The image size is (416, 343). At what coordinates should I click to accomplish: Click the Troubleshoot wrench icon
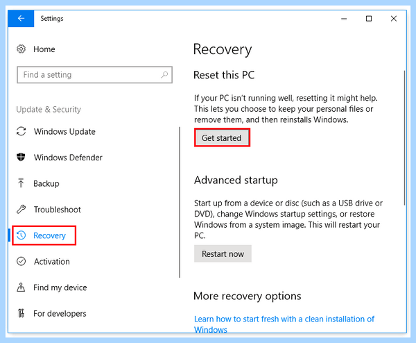click(x=21, y=210)
